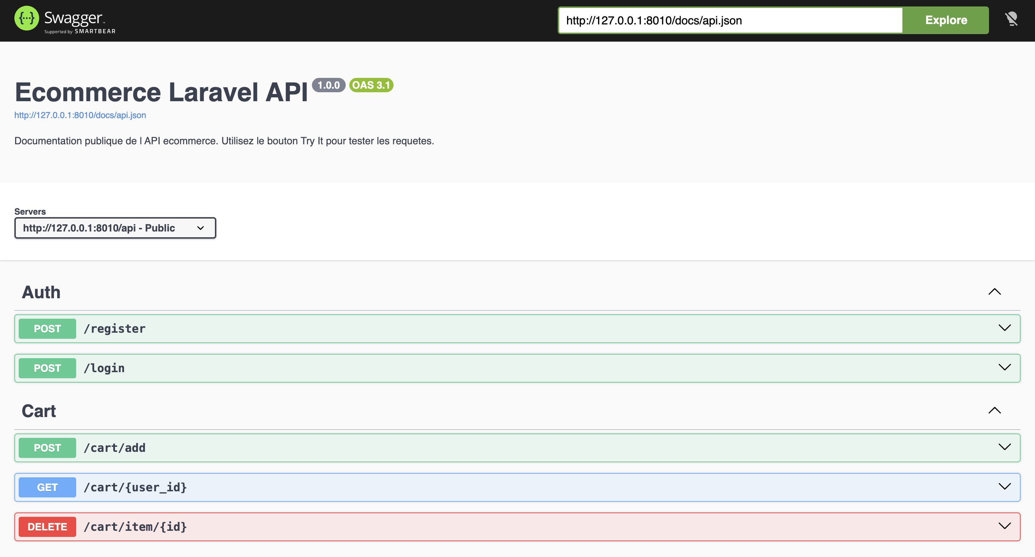
Task: Click the OAS 3.1 badge
Action: pos(371,85)
